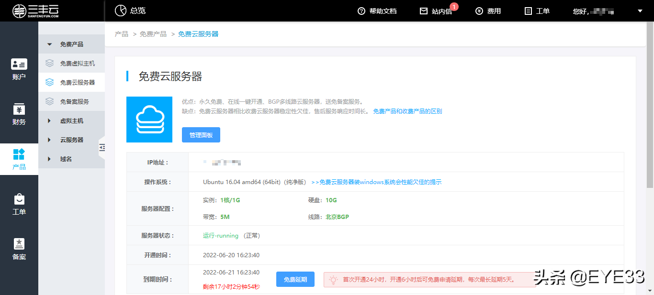The height and width of the screenshot is (295, 654).
Task: Open 财务 in the left sidebar
Action: point(19,114)
